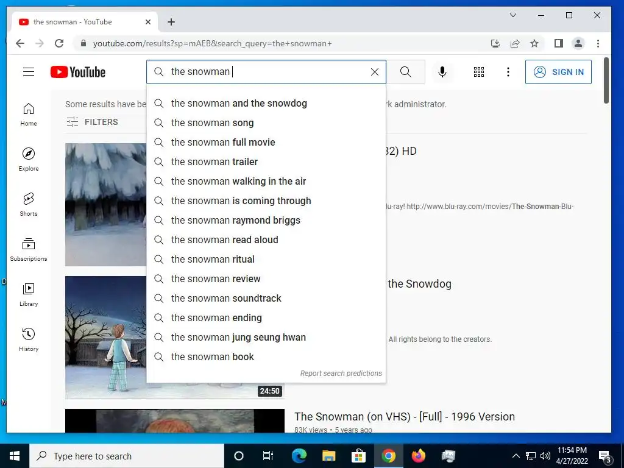This screenshot has width=624, height=468.
Task: Open Task View on the taskbar
Action: pyautogui.click(x=268, y=456)
